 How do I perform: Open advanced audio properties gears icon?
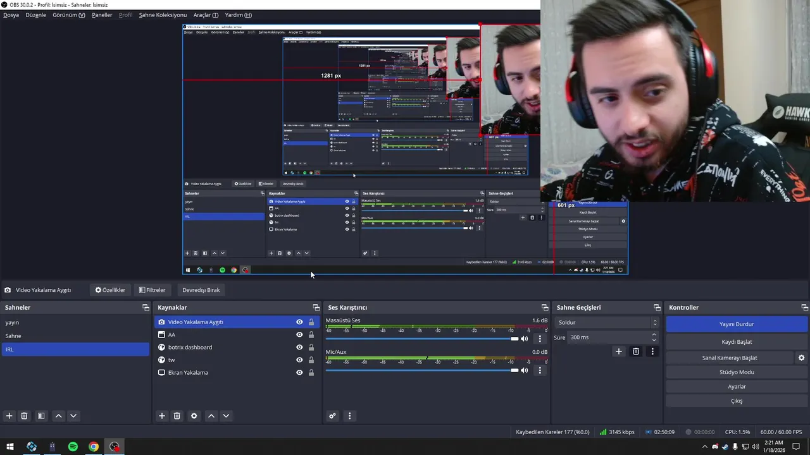click(332, 416)
